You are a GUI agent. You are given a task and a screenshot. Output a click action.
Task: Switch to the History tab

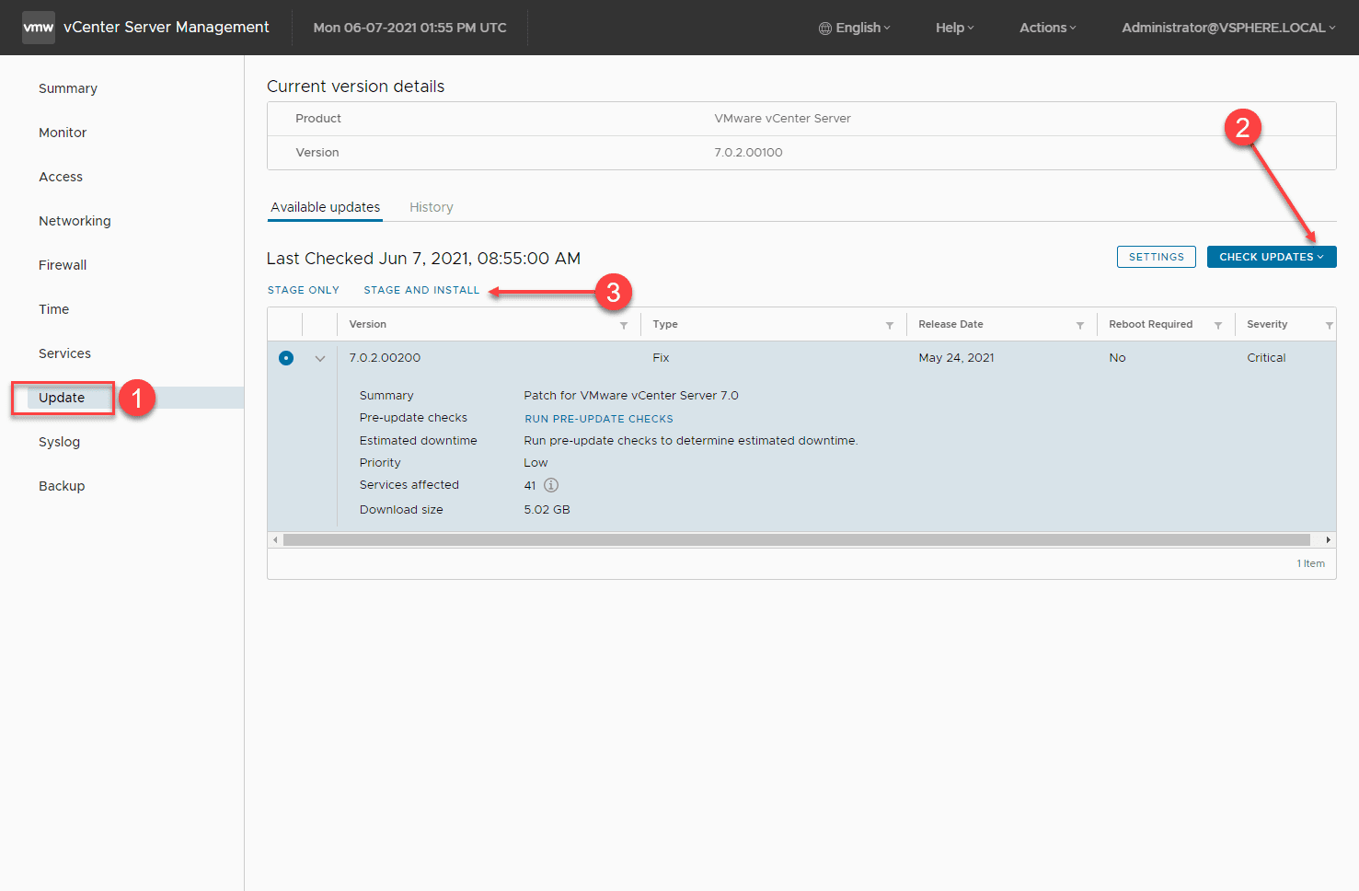(431, 207)
